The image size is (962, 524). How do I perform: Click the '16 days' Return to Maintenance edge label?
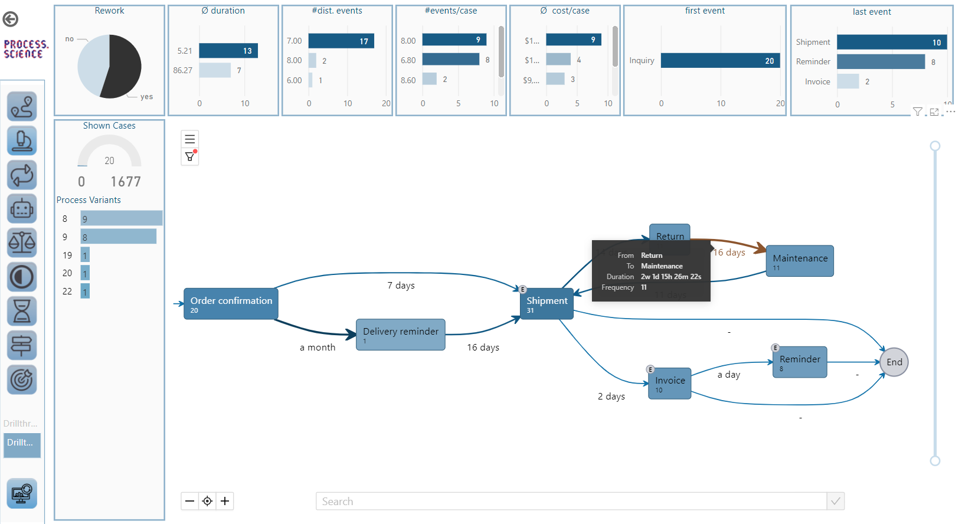pos(729,253)
